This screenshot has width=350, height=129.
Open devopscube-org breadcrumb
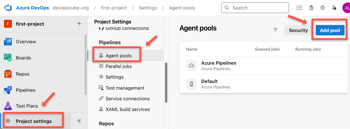(x=71, y=8)
